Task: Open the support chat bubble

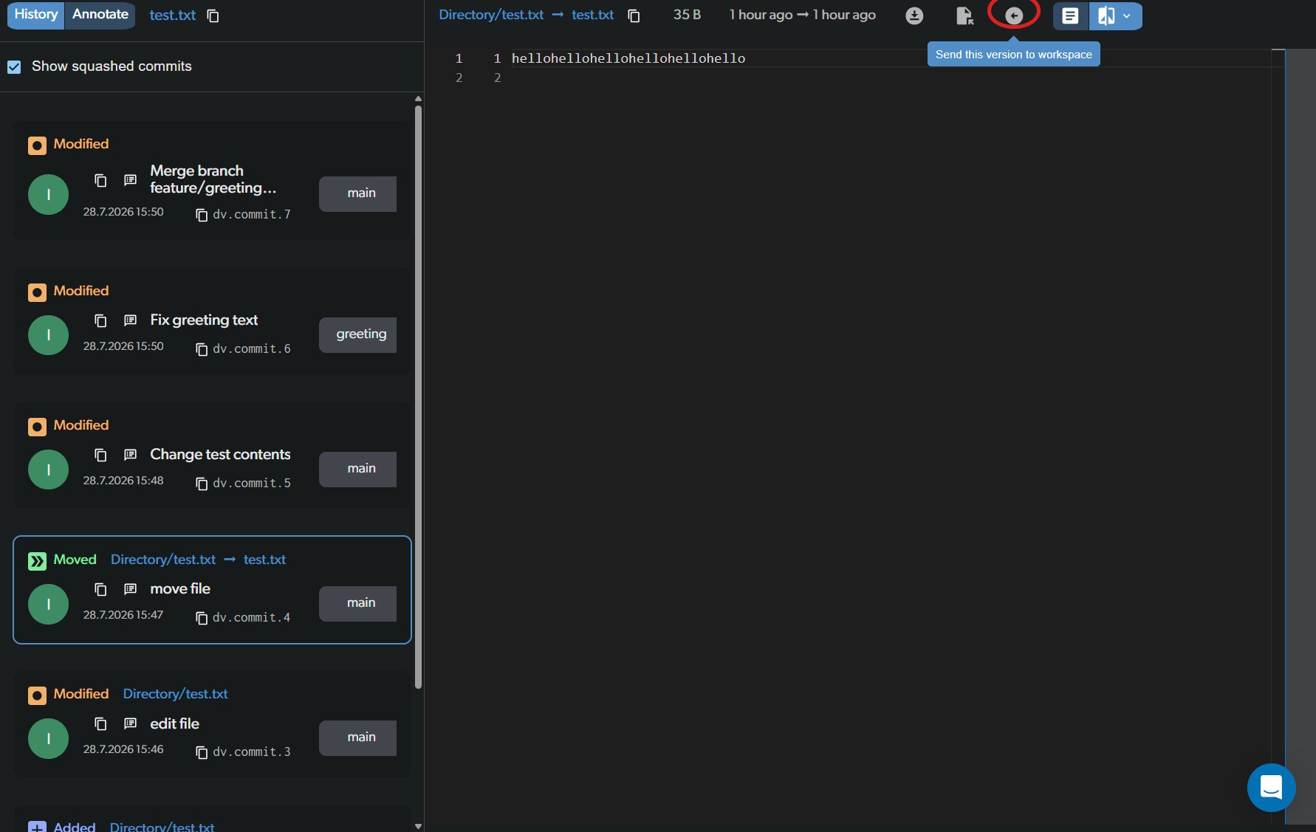Action: coord(1271,787)
